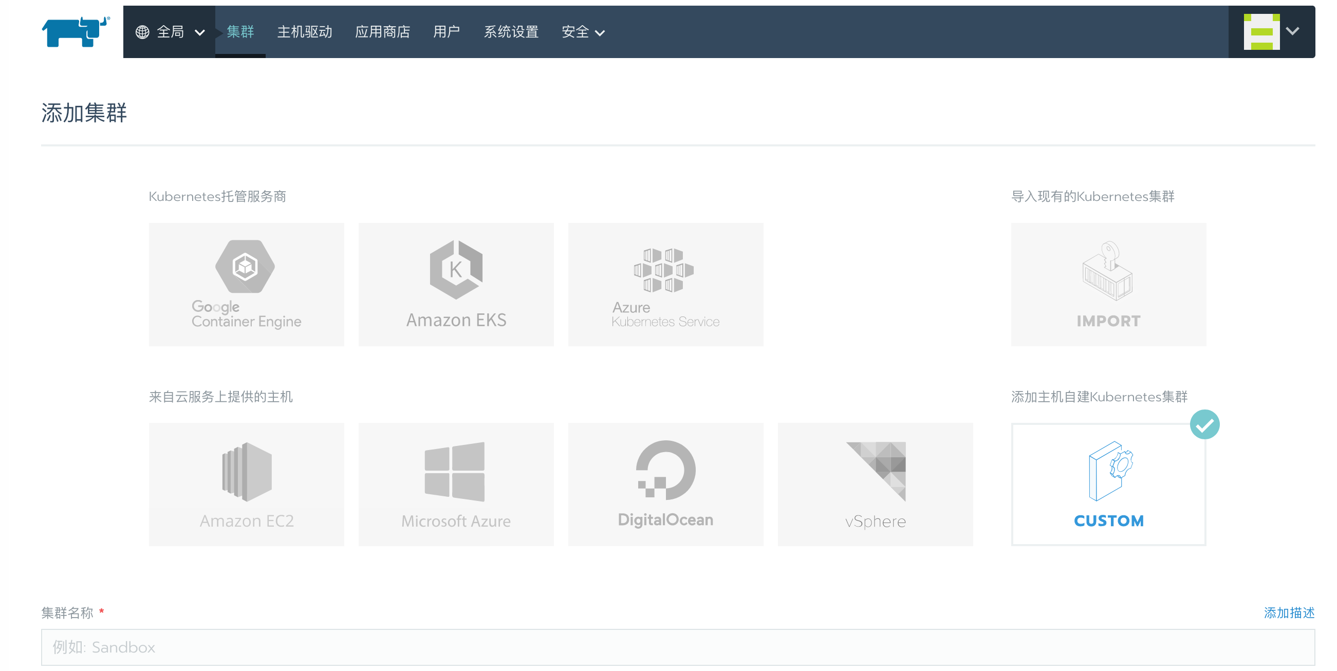The image size is (1337, 671).
Task: Go to 应用商店 in the navigation
Action: [x=382, y=32]
